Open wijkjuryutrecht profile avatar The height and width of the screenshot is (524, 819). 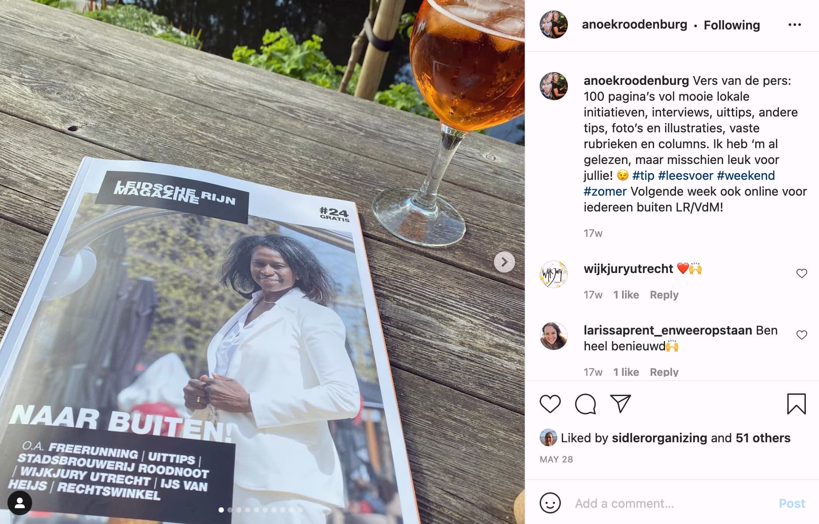pos(554,274)
